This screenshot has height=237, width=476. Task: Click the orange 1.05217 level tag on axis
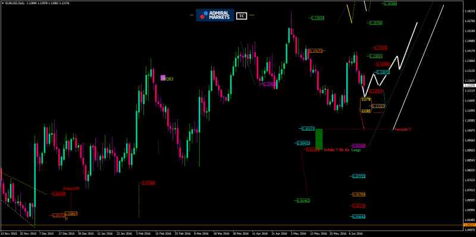469,225
